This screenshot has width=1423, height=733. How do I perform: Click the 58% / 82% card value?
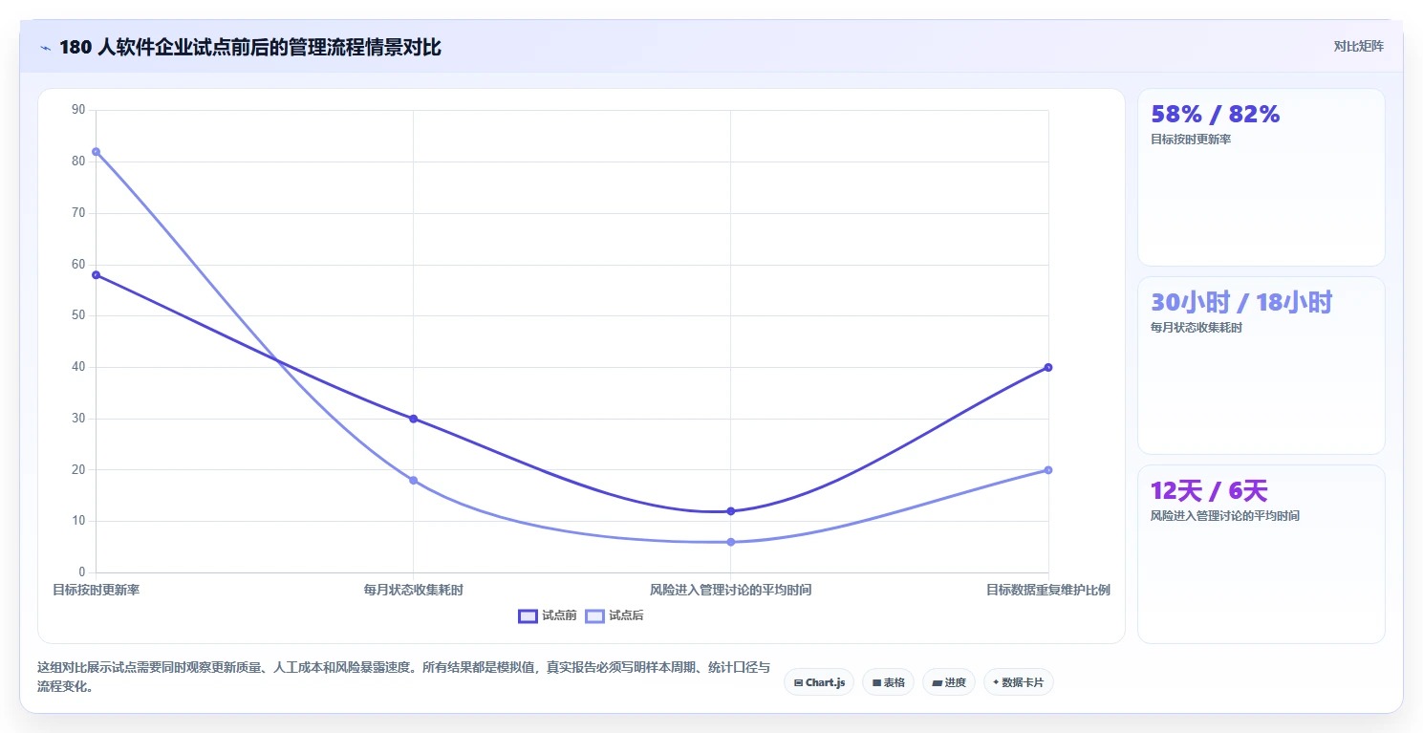1215,115
